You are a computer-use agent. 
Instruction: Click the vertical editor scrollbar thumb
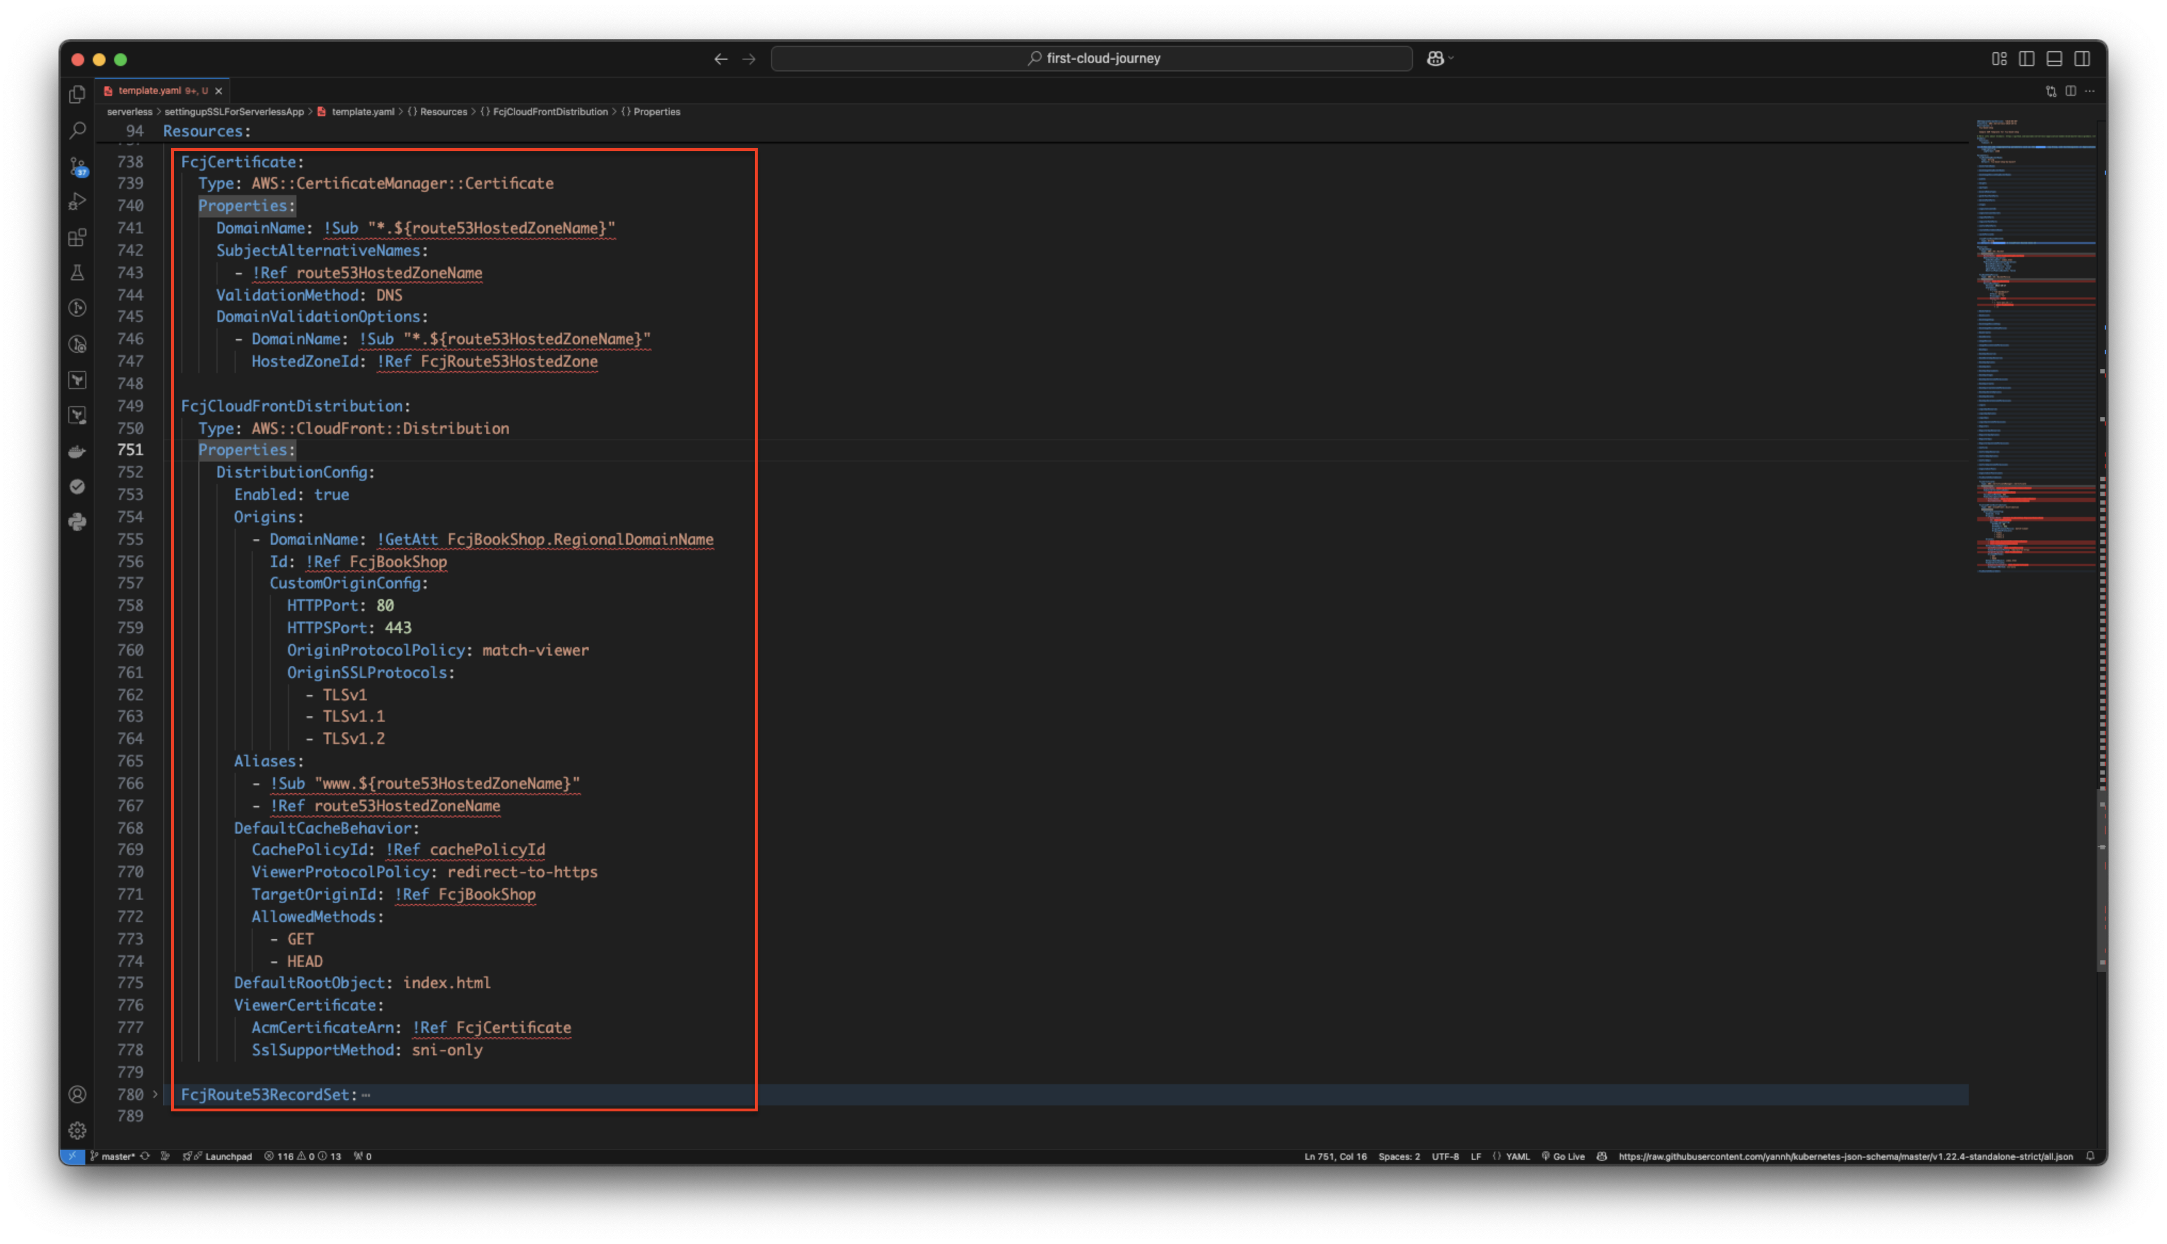click(2101, 880)
